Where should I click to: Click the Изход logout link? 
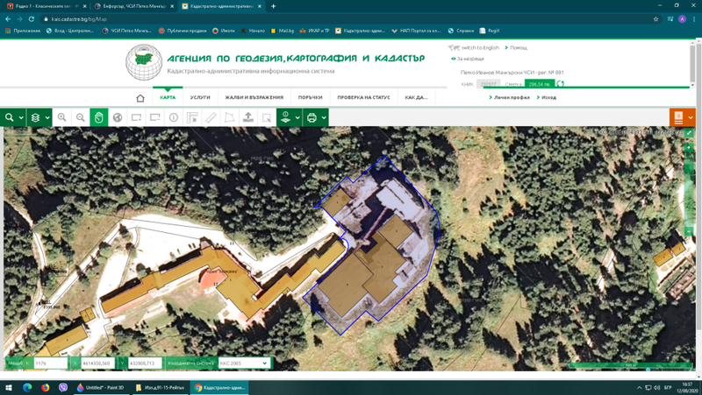tap(548, 97)
